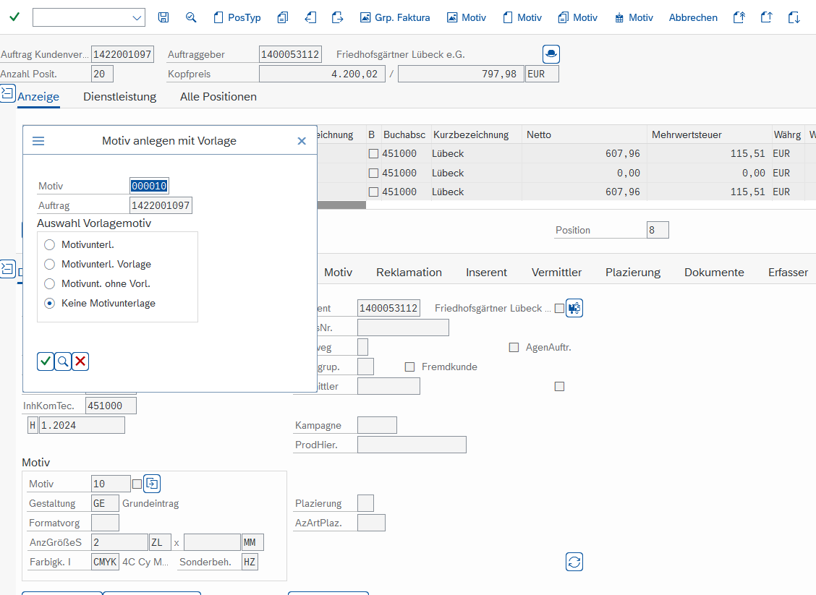Tick the checkbox in the third Lübeck row

click(x=373, y=192)
